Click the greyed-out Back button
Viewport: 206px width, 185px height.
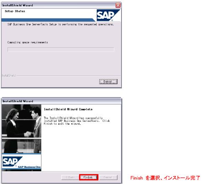pyautogui.click(x=70, y=177)
